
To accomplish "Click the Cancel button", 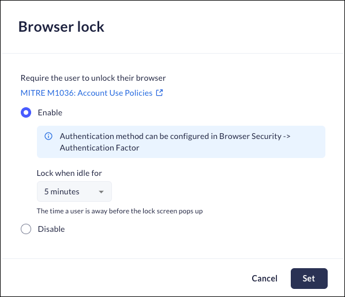I will click(264, 279).
